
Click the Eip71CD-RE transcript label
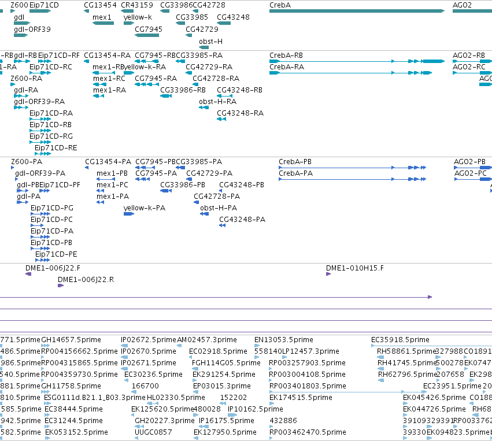(56, 148)
